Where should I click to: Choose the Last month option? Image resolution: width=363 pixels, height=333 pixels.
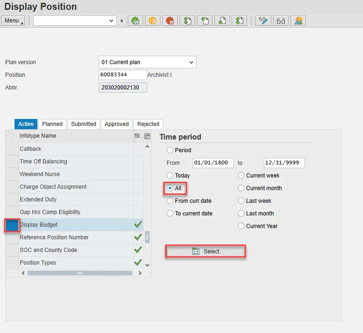point(241,213)
